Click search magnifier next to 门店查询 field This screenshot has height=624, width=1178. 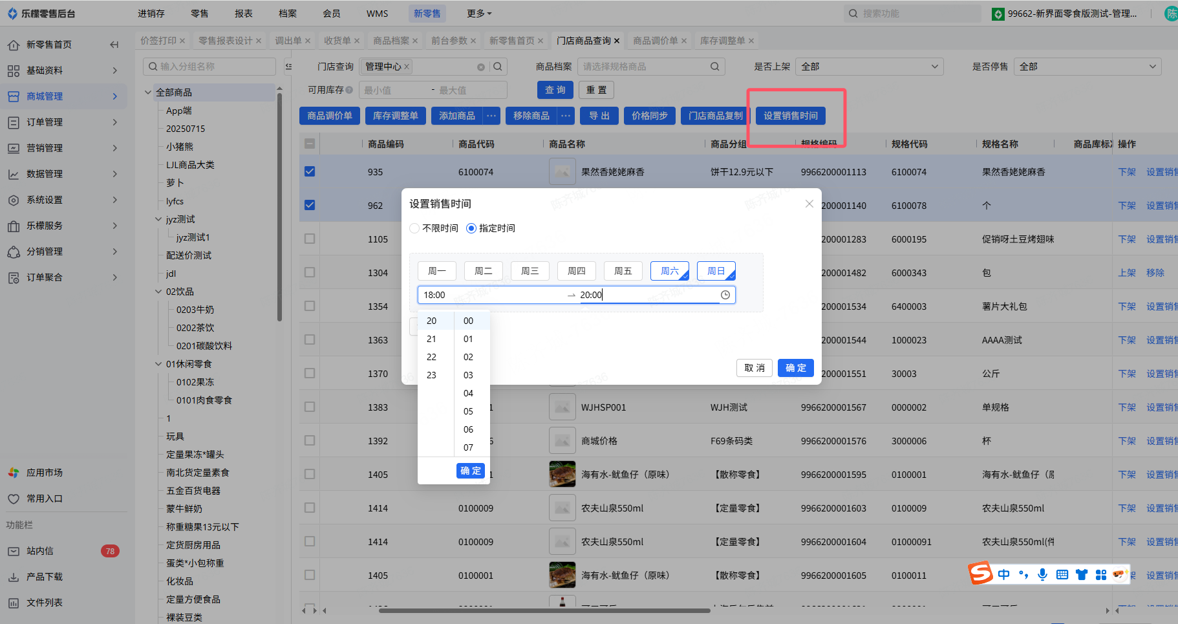tap(497, 67)
